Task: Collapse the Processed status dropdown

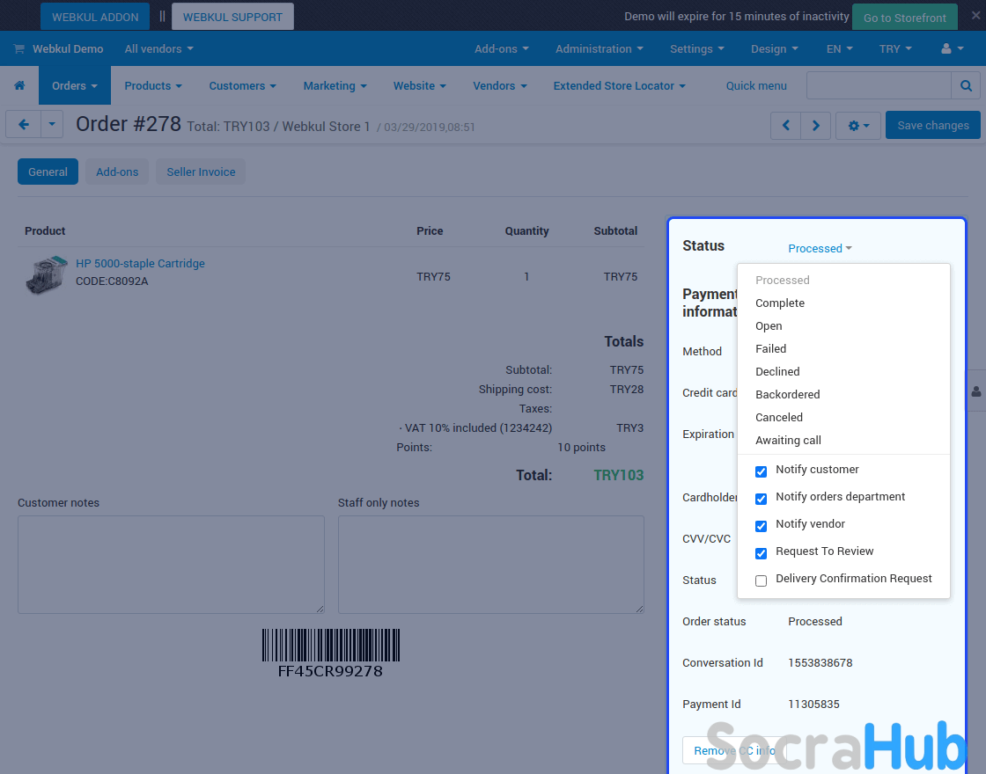Action: click(x=820, y=249)
